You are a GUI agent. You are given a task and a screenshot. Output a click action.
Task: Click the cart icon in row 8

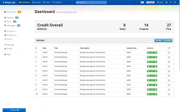pyautogui.click(x=149, y=85)
